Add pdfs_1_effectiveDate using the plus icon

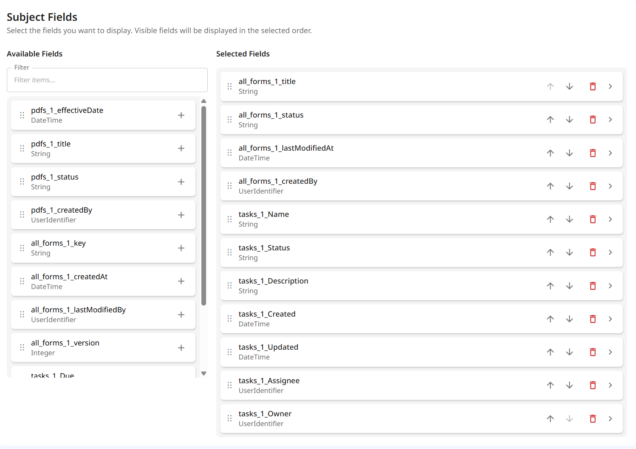click(181, 115)
